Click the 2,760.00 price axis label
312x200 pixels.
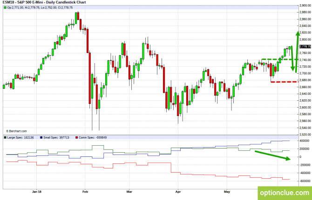[305, 53]
